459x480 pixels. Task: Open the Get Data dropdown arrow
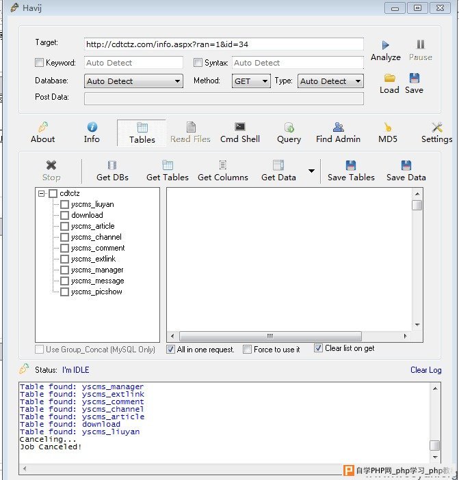pos(311,171)
